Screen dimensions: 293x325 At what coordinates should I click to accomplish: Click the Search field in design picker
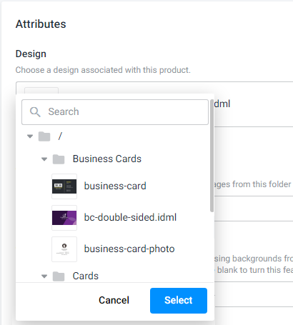(x=115, y=112)
